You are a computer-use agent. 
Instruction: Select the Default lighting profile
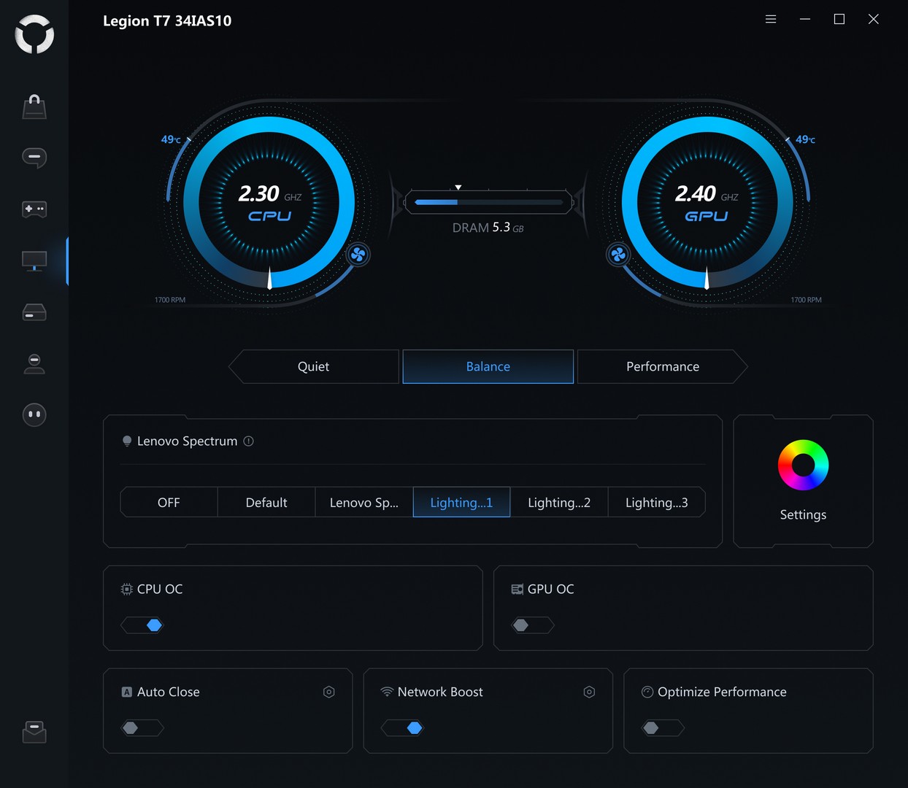(x=266, y=502)
